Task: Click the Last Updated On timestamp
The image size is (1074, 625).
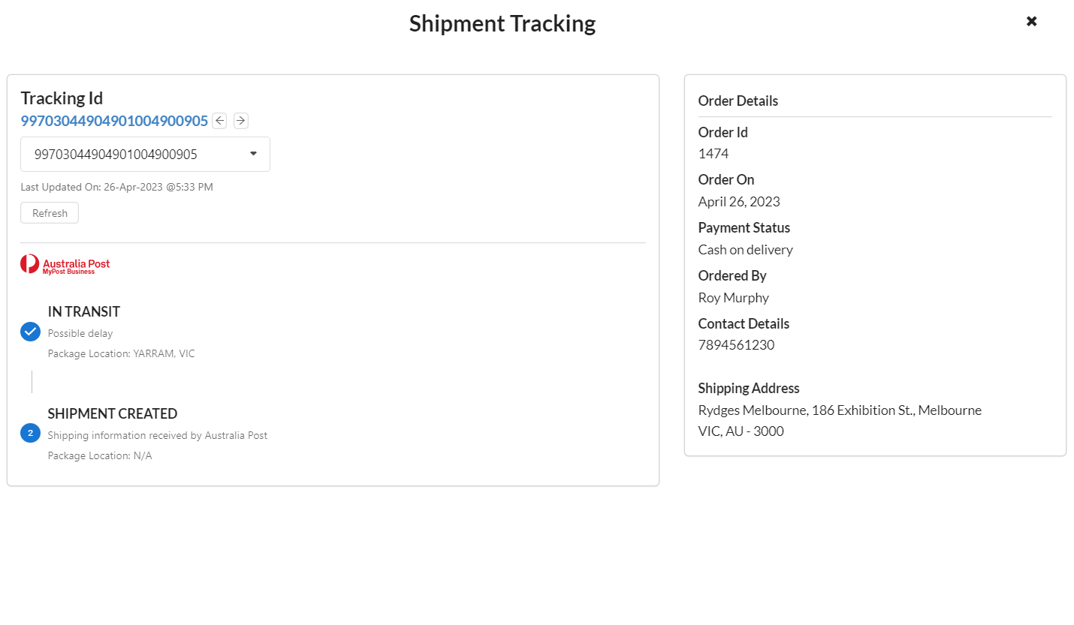Action: click(116, 187)
